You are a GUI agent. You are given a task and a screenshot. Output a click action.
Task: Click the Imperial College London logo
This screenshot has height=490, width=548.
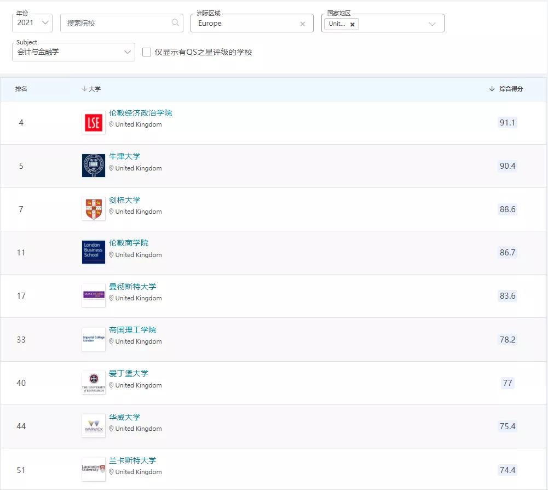[x=93, y=339]
